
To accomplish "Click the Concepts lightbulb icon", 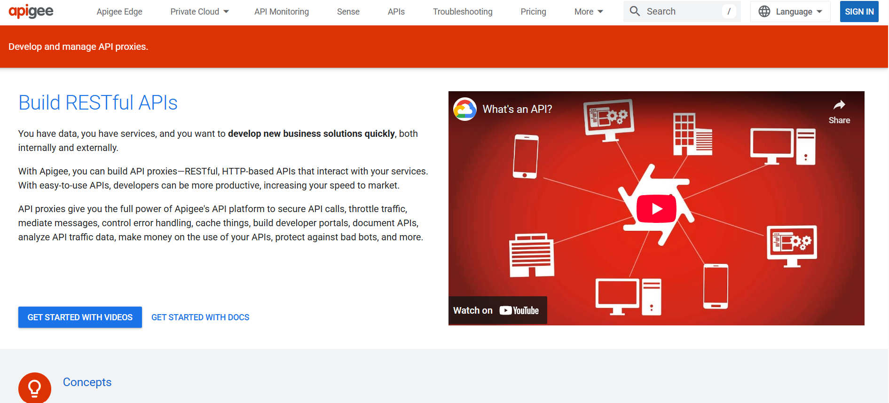I will pyautogui.click(x=35, y=388).
